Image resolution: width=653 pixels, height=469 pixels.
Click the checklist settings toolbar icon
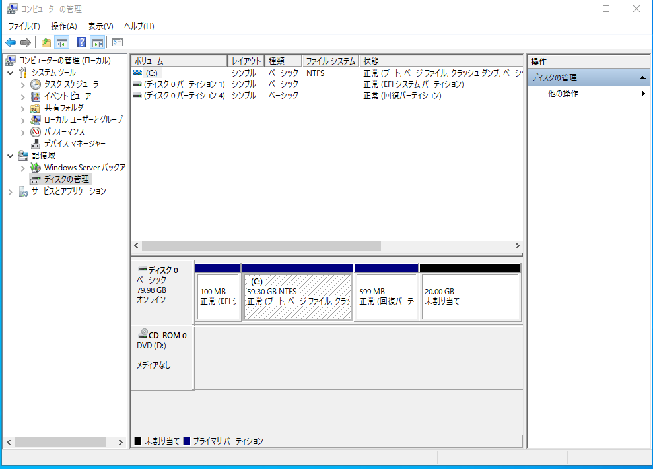click(118, 43)
